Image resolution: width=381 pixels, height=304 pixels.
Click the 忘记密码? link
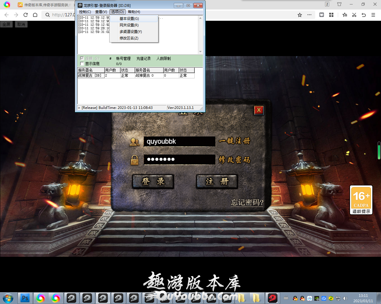[x=247, y=202]
